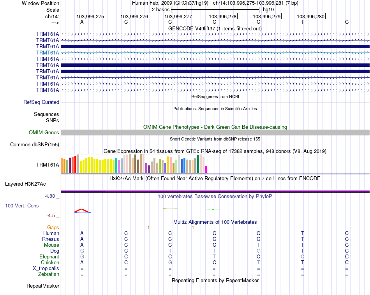Open the "H3K27Ac Mark" ENCODE track title

click(215, 179)
